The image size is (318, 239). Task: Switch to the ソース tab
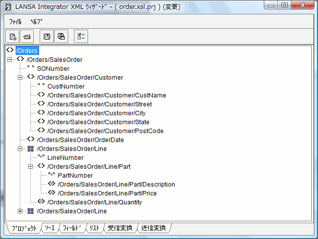(x=50, y=228)
